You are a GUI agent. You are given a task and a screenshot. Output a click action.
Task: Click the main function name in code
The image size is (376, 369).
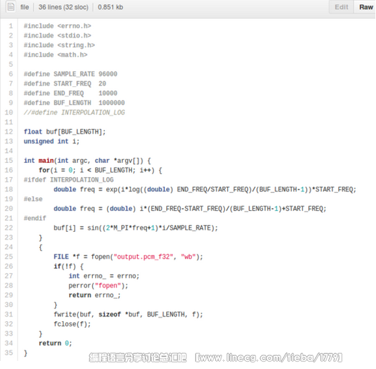pyautogui.click(x=46, y=160)
